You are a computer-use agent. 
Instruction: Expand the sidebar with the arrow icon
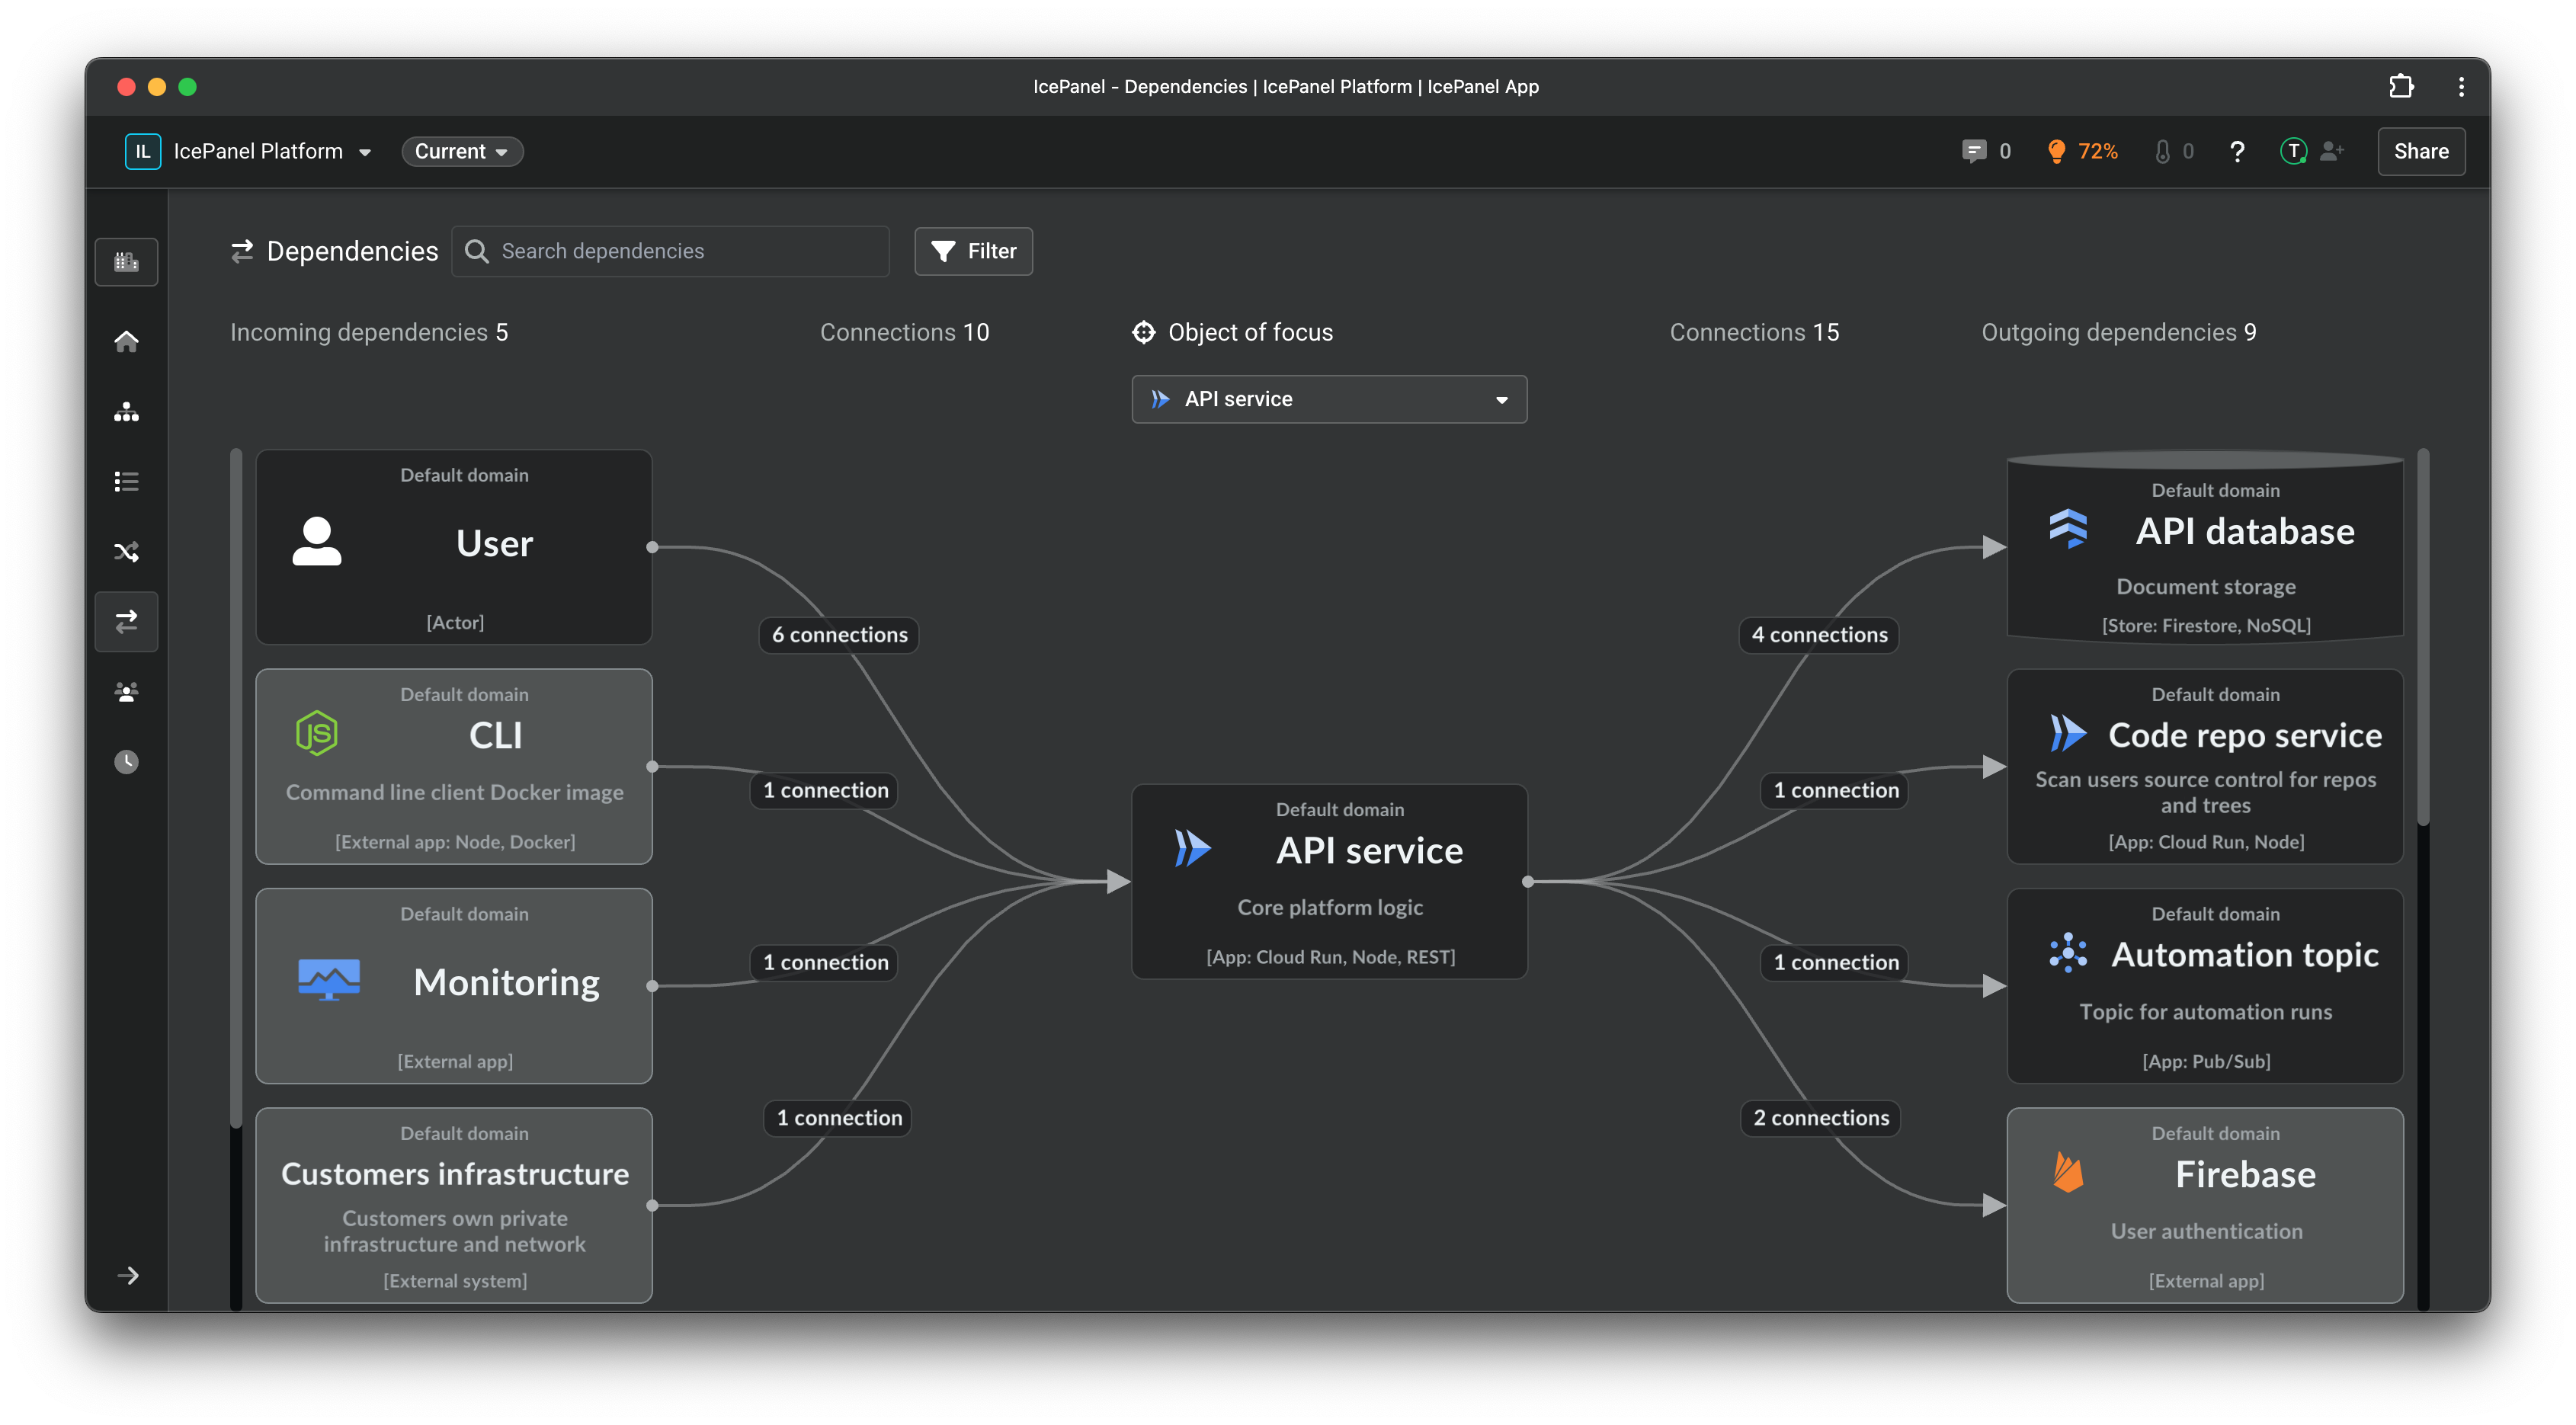(128, 1275)
